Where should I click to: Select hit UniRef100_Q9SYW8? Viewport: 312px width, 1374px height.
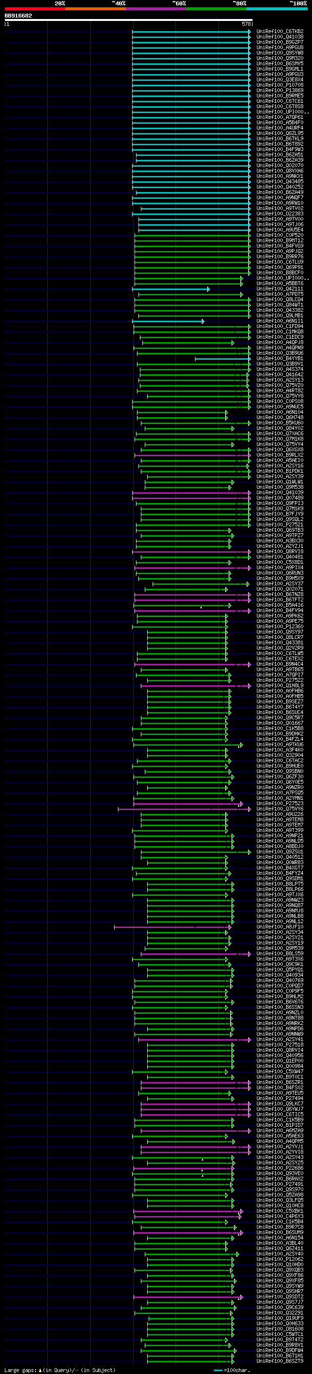point(280,53)
